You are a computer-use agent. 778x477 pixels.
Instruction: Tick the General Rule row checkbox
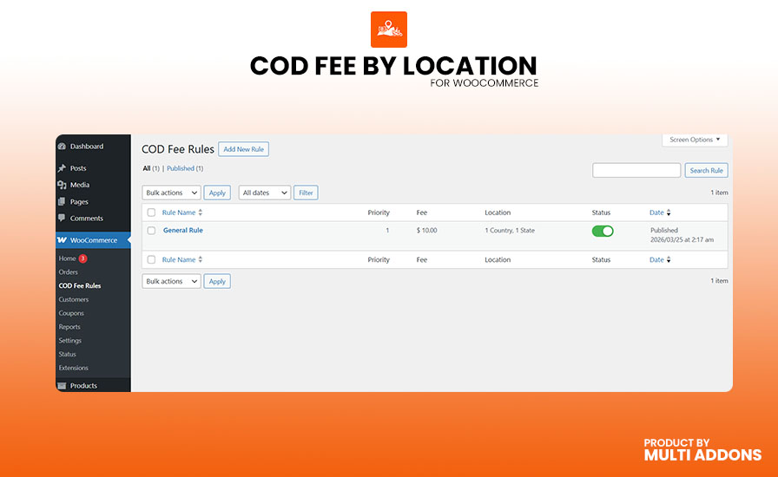pos(151,231)
